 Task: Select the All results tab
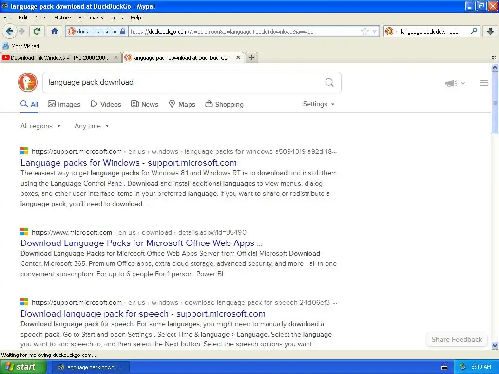(x=29, y=104)
